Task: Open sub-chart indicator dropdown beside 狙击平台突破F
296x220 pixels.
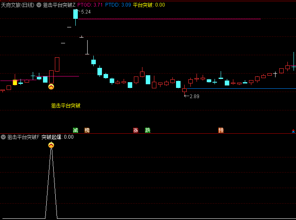Action: (3, 137)
